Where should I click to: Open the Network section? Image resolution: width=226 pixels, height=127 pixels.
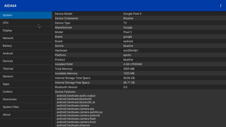[26, 38]
